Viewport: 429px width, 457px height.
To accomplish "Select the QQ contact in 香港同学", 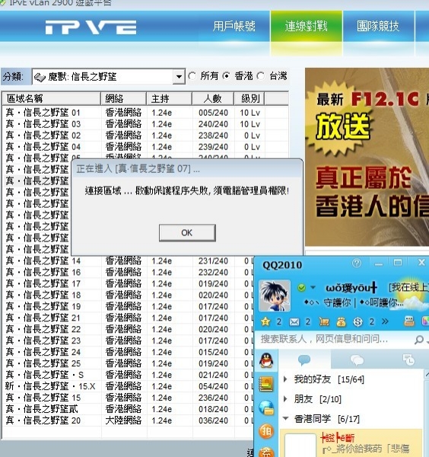I will coord(351,443).
